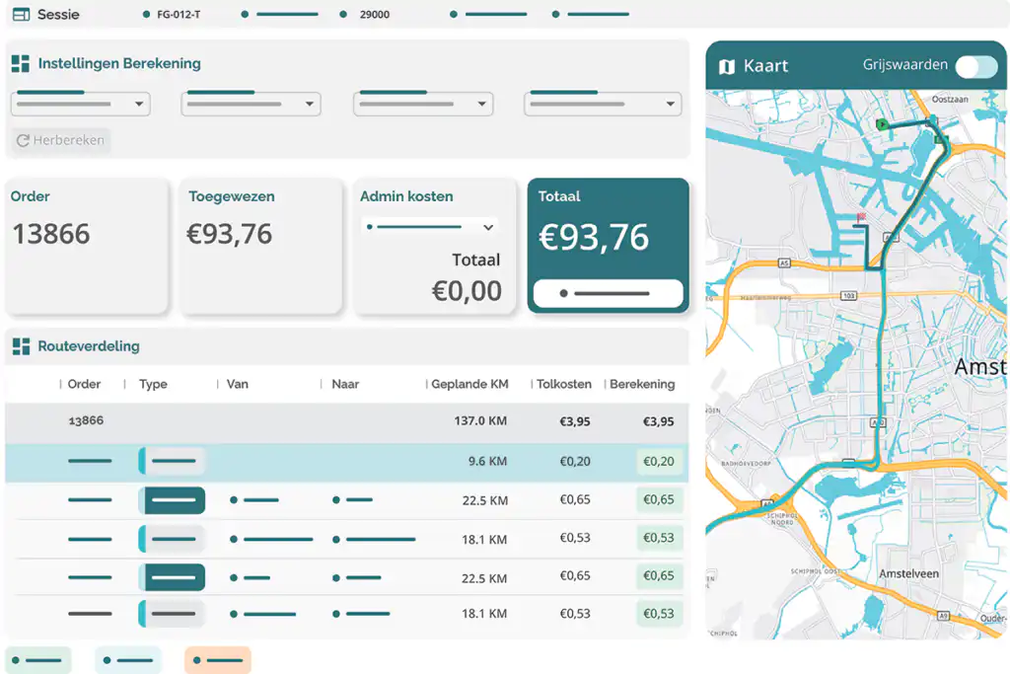Click the Routeverdeling grid icon
The image size is (1010, 674).
pyautogui.click(x=22, y=346)
